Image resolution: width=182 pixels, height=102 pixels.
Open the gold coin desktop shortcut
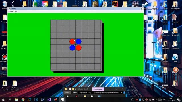click(95, 4)
